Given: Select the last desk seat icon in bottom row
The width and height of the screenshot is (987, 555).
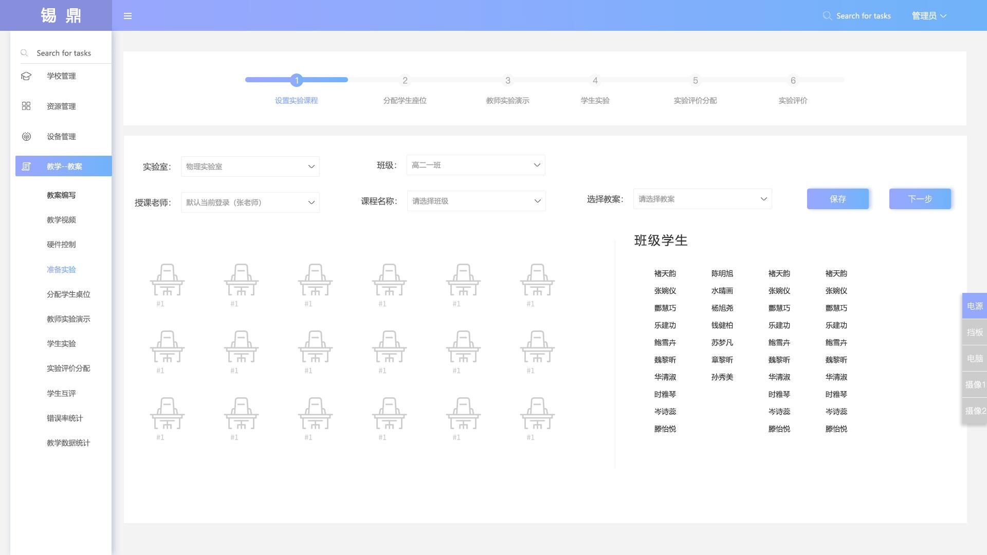Looking at the screenshot, I should click(x=537, y=413).
